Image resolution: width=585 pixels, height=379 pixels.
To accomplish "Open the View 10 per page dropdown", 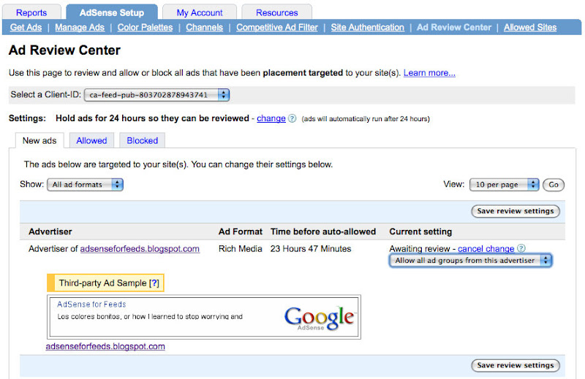I will 505,185.
